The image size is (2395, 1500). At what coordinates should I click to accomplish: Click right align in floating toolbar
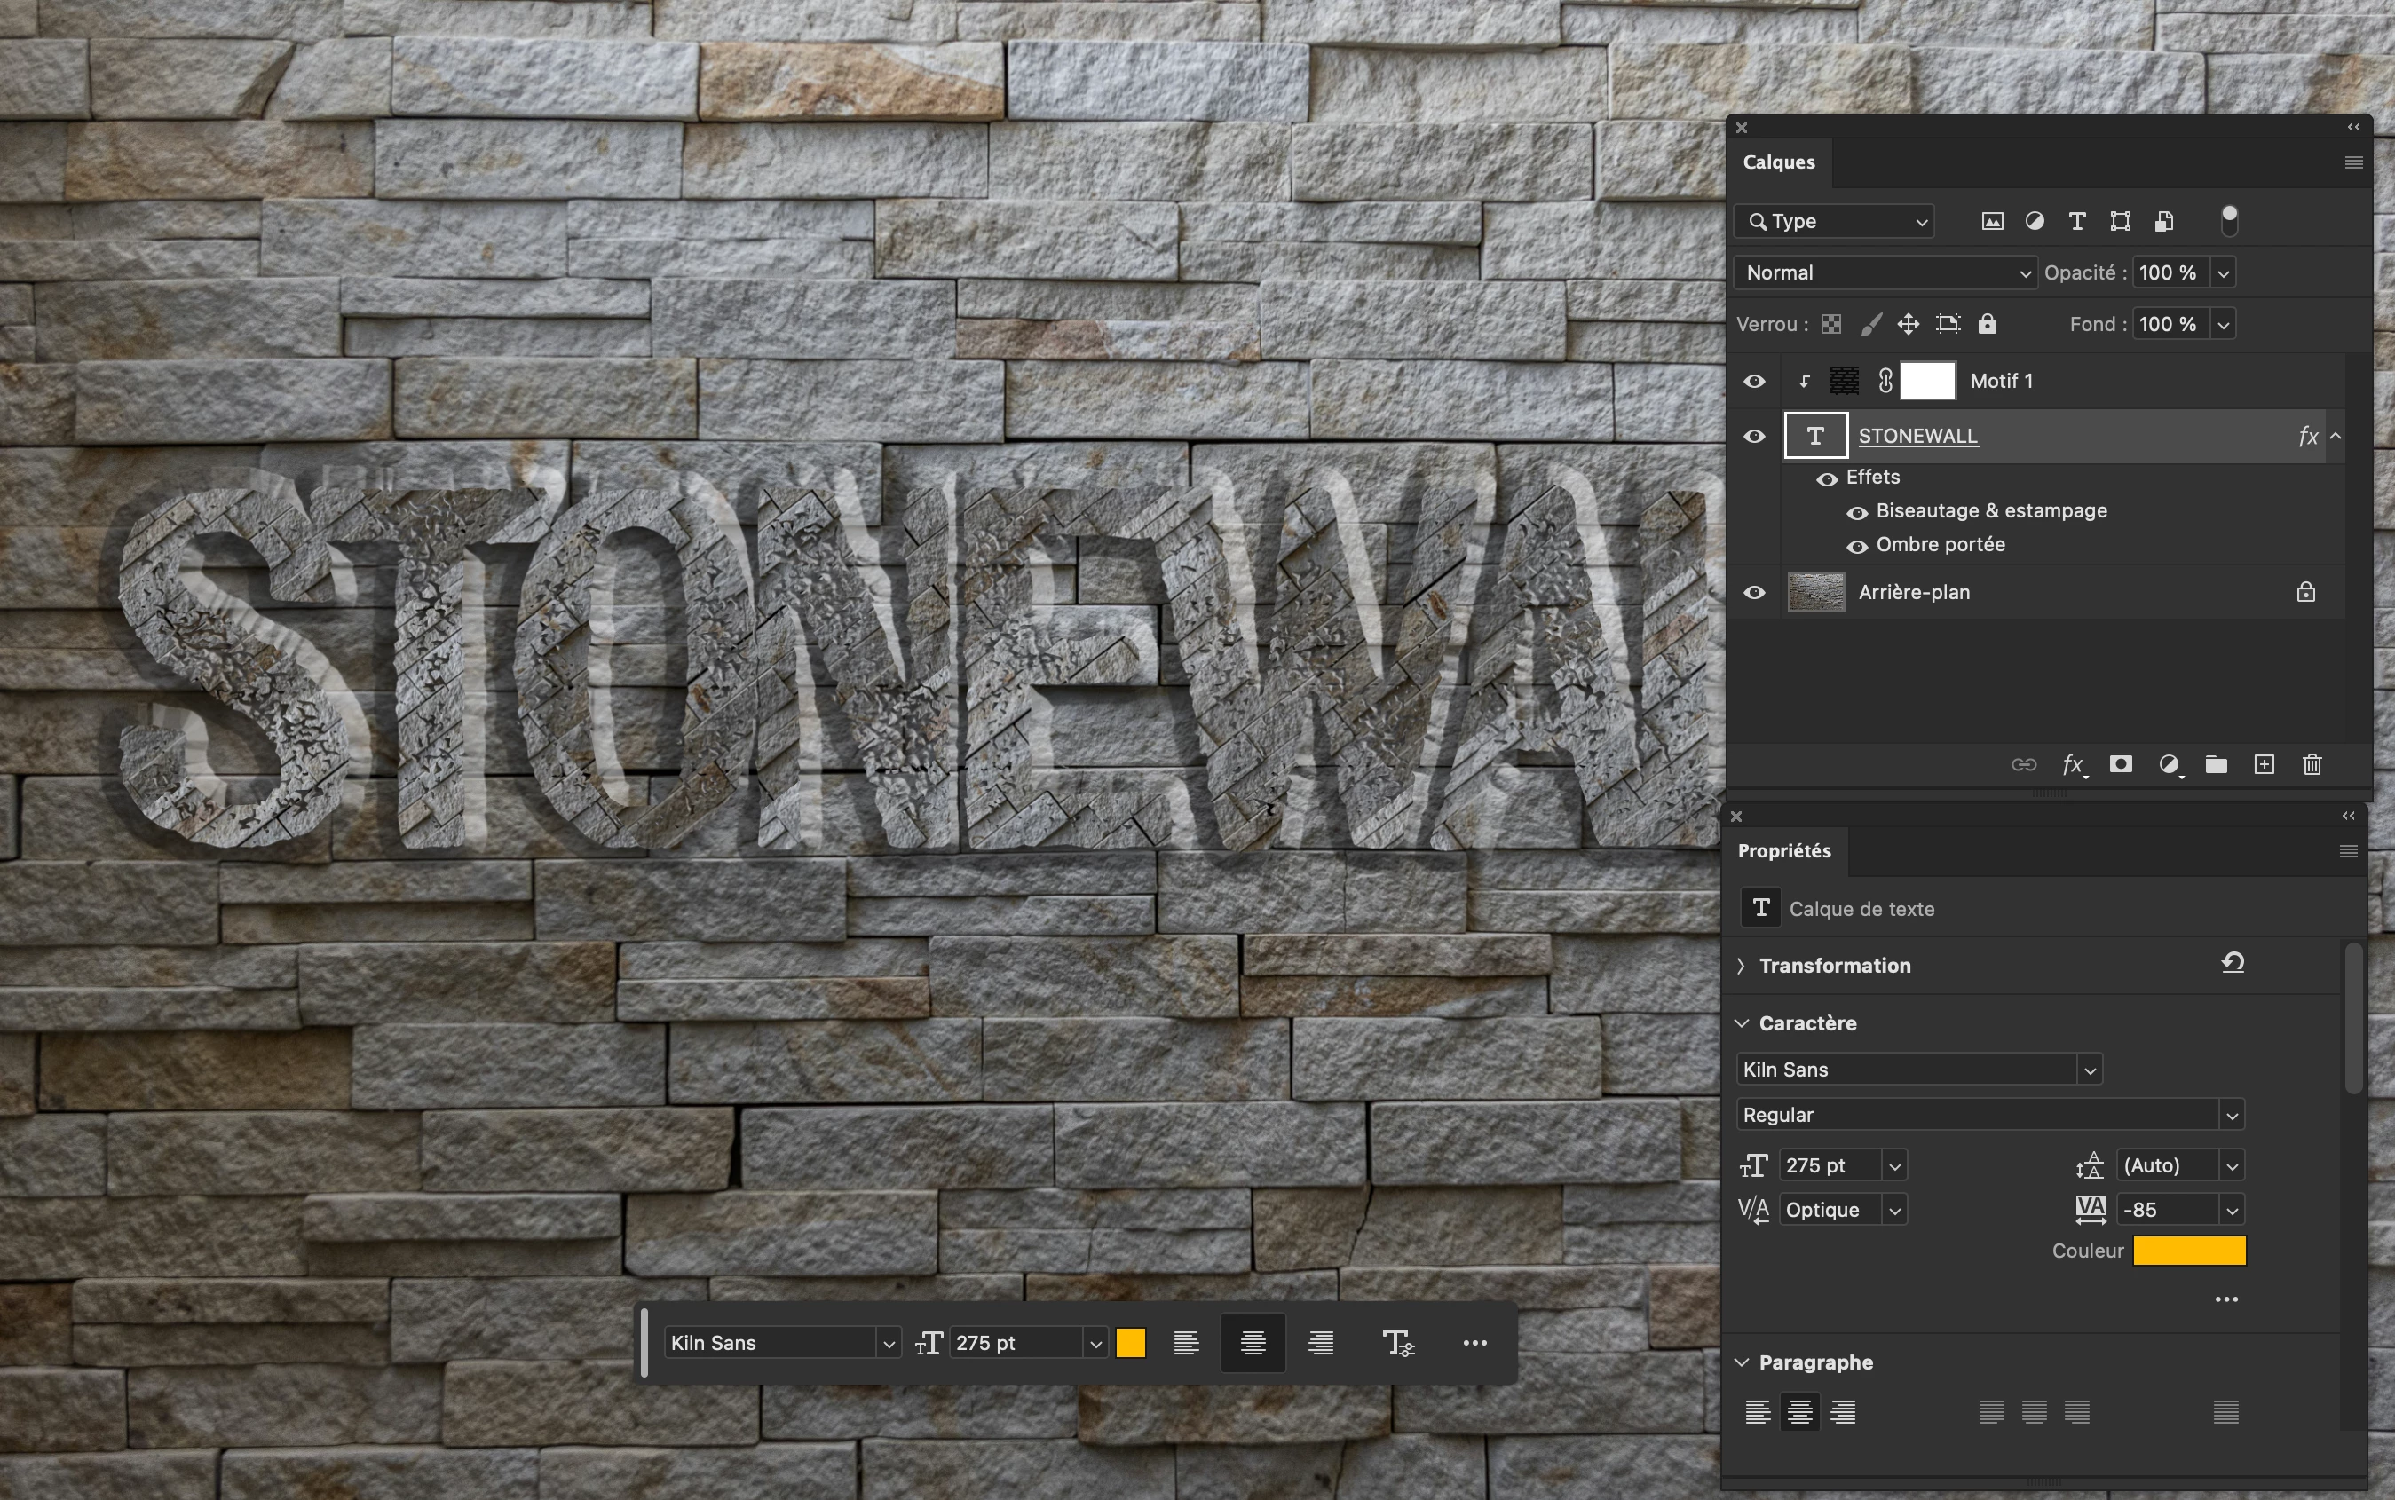click(1319, 1342)
